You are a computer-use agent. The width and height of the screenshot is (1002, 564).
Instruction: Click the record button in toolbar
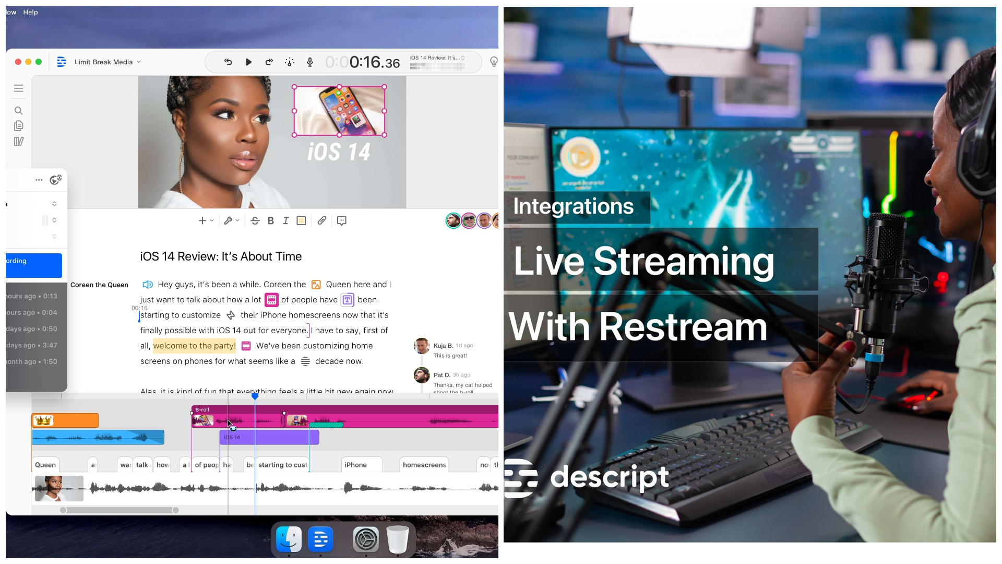click(x=311, y=62)
